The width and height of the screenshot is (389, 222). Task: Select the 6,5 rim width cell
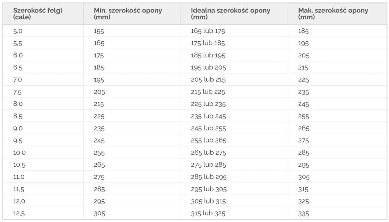tap(18, 68)
